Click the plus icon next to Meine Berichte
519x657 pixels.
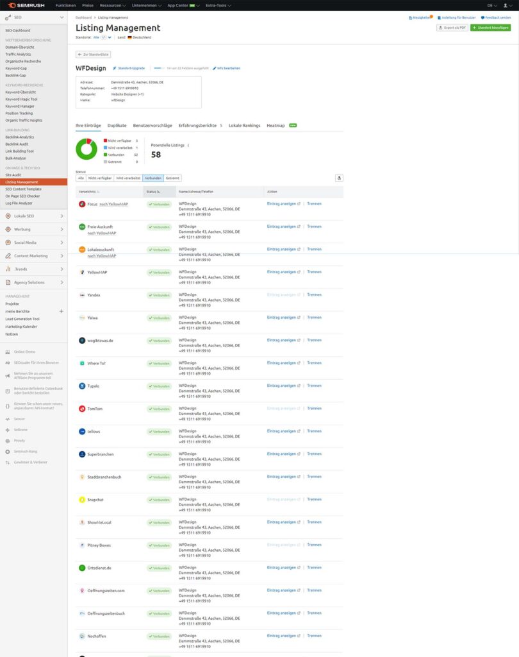61,311
